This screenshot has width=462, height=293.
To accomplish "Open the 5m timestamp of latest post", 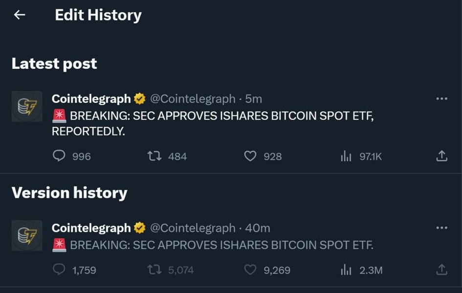I will (254, 99).
